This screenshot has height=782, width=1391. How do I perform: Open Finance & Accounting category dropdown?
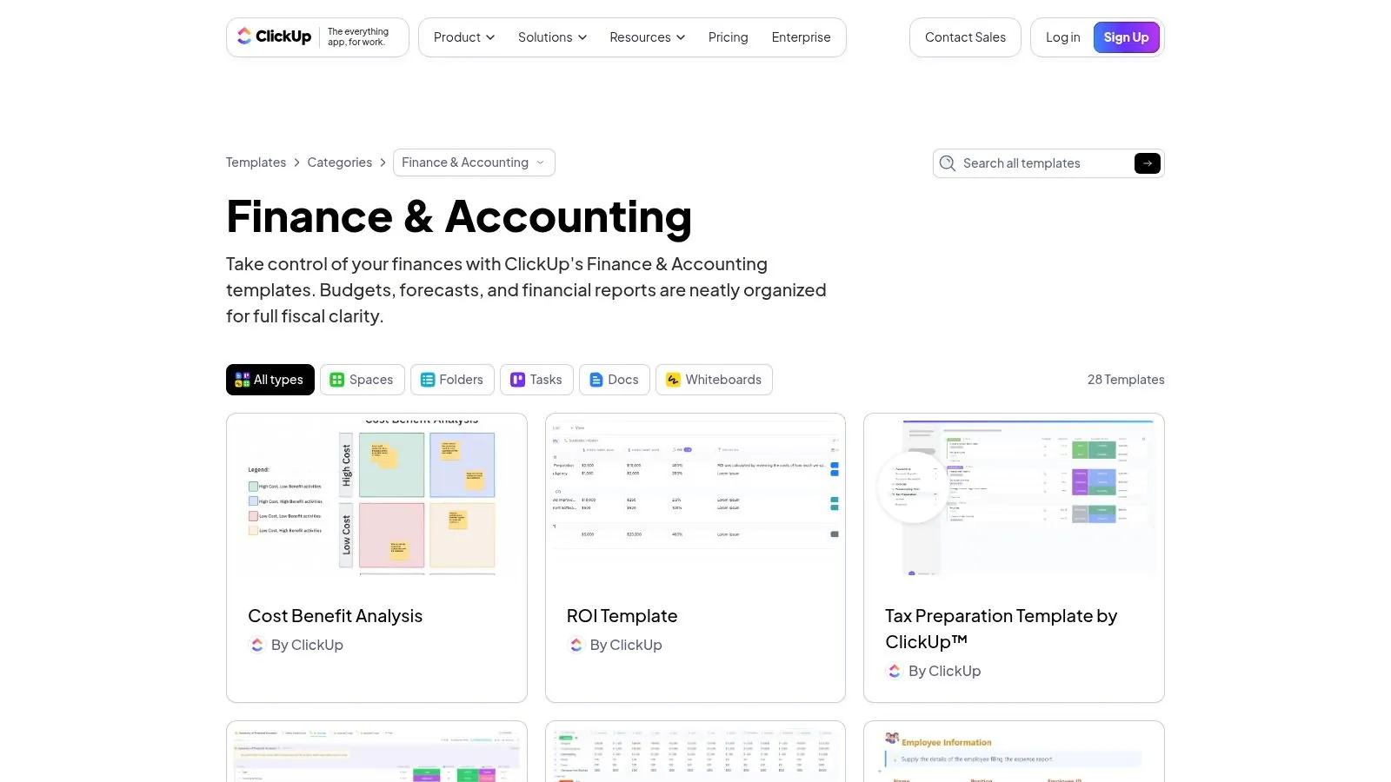474,162
